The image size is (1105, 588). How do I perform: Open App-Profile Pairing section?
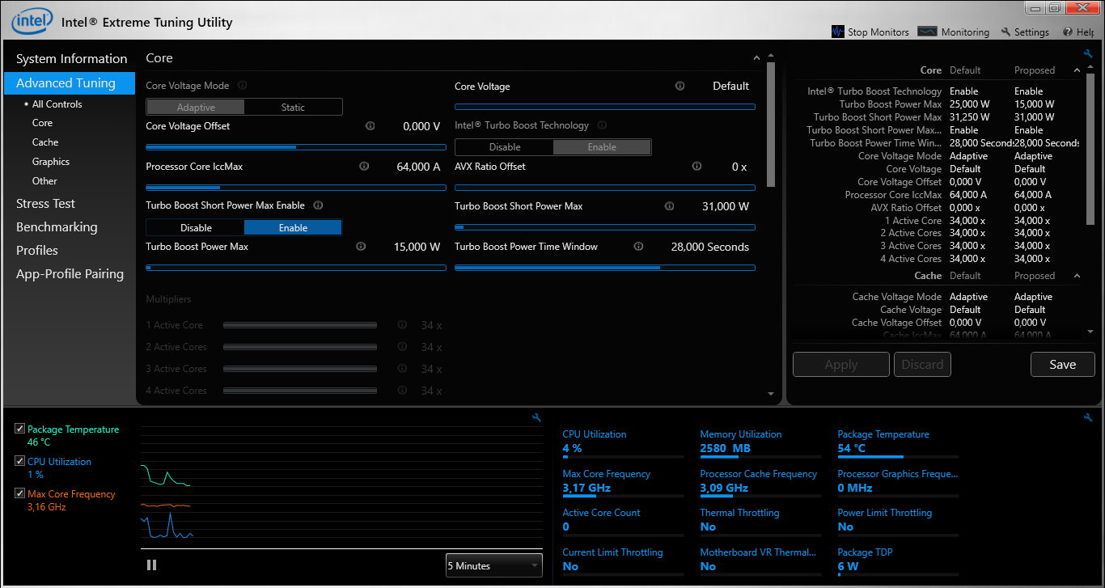70,274
